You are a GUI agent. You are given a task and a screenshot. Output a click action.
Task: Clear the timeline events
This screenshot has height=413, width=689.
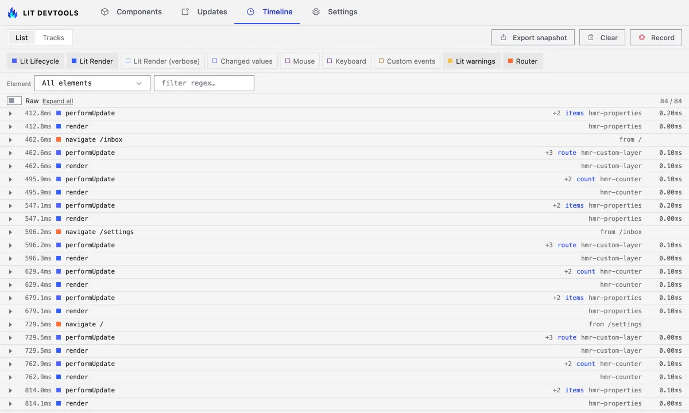(602, 37)
